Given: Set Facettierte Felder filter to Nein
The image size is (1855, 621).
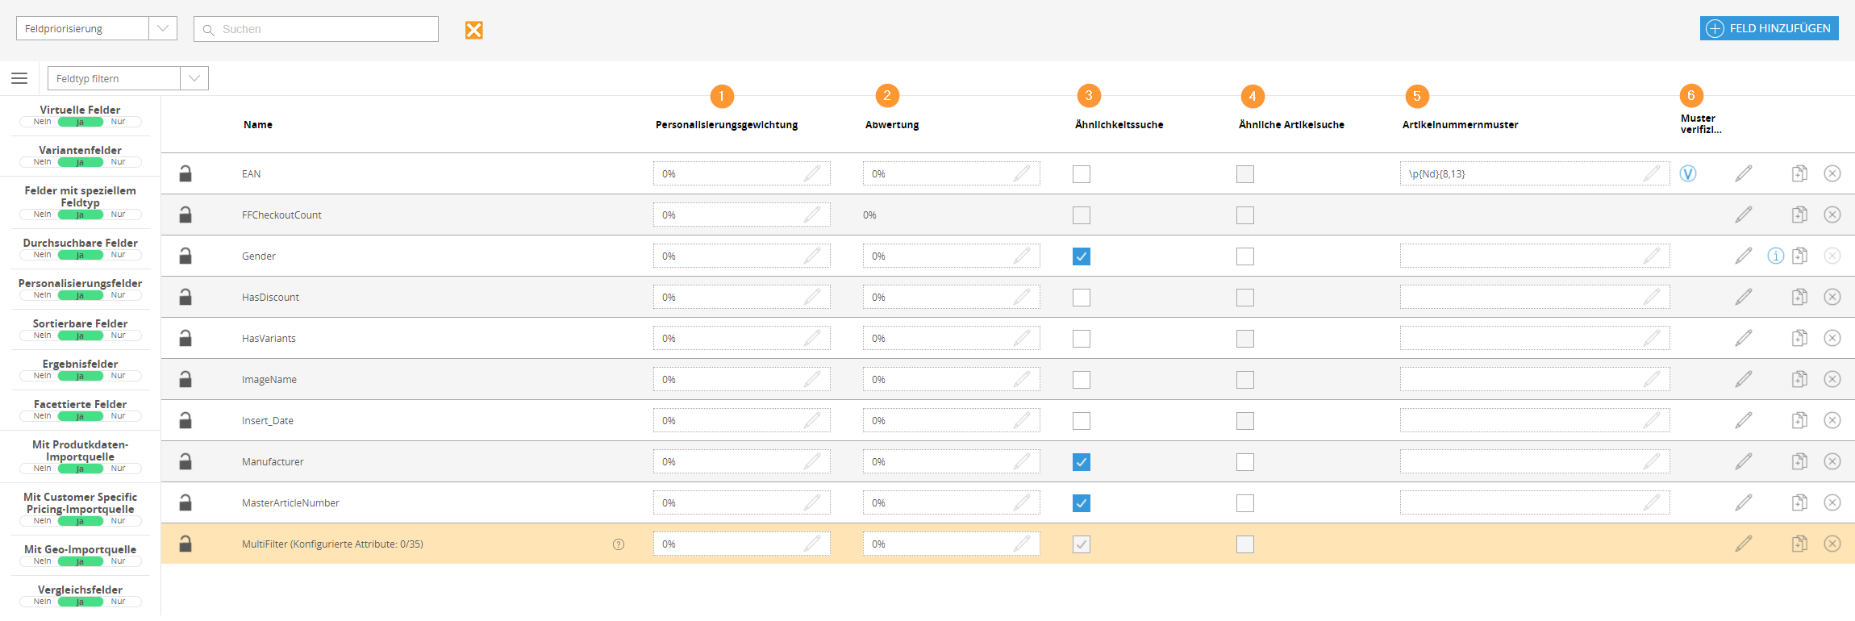Looking at the screenshot, I should [42, 416].
